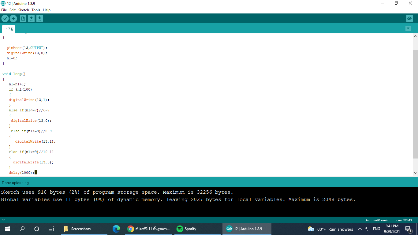The width and height of the screenshot is (418, 235).
Task: Click the editor scrollbar down arrow
Action: [415, 173]
